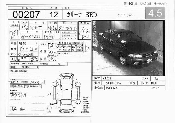Screen dimensions: 175x123
Task: Click the circled PW equipment mark
Action: point(64,46)
